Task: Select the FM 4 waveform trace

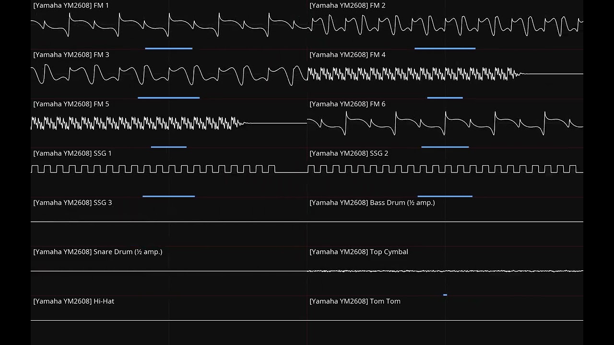Action: pos(445,74)
